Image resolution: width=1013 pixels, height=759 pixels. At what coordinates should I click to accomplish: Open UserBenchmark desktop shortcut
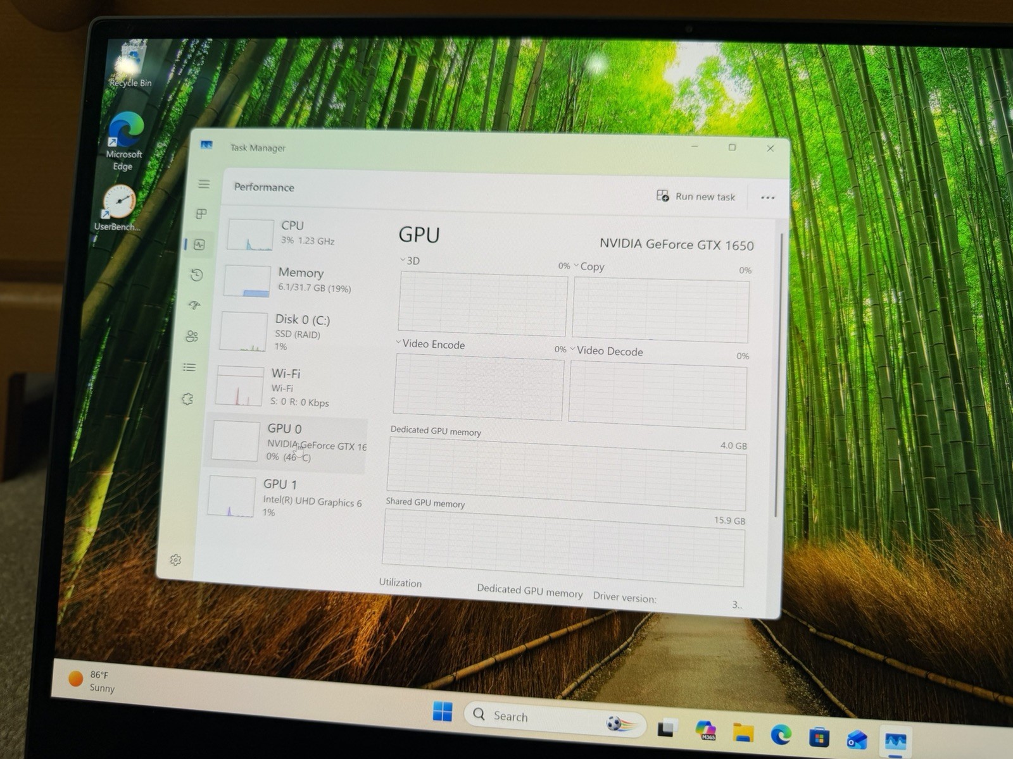pos(118,208)
